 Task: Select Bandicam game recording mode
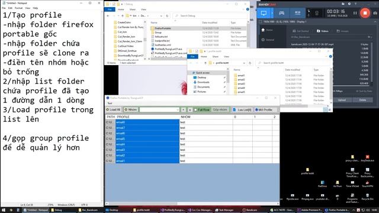(282, 13)
